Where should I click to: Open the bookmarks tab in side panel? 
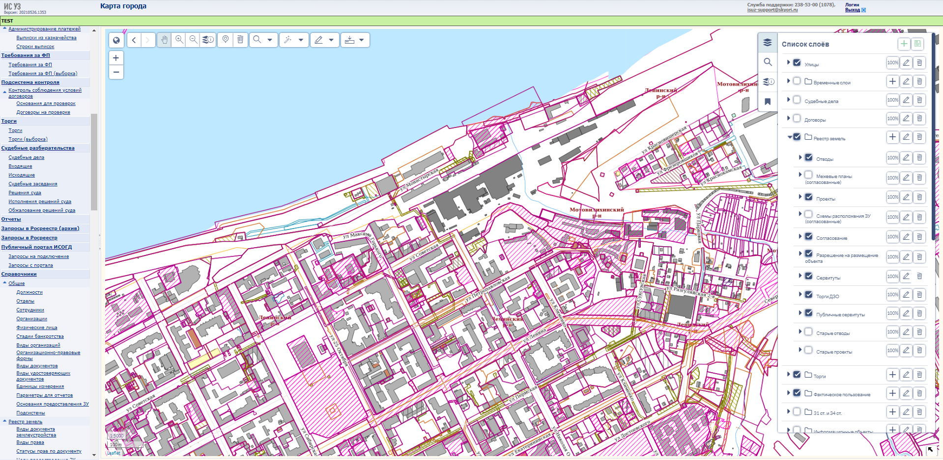768,102
